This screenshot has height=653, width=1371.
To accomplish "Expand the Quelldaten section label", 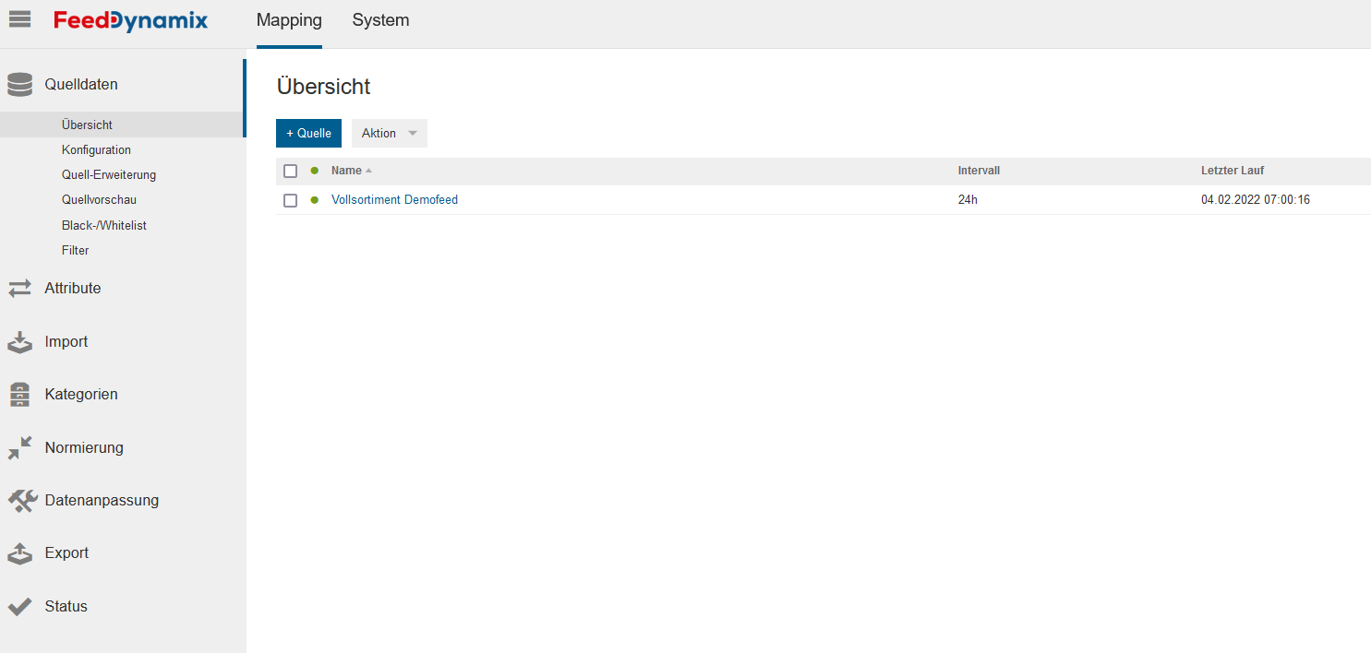I will [x=81, y=85].
